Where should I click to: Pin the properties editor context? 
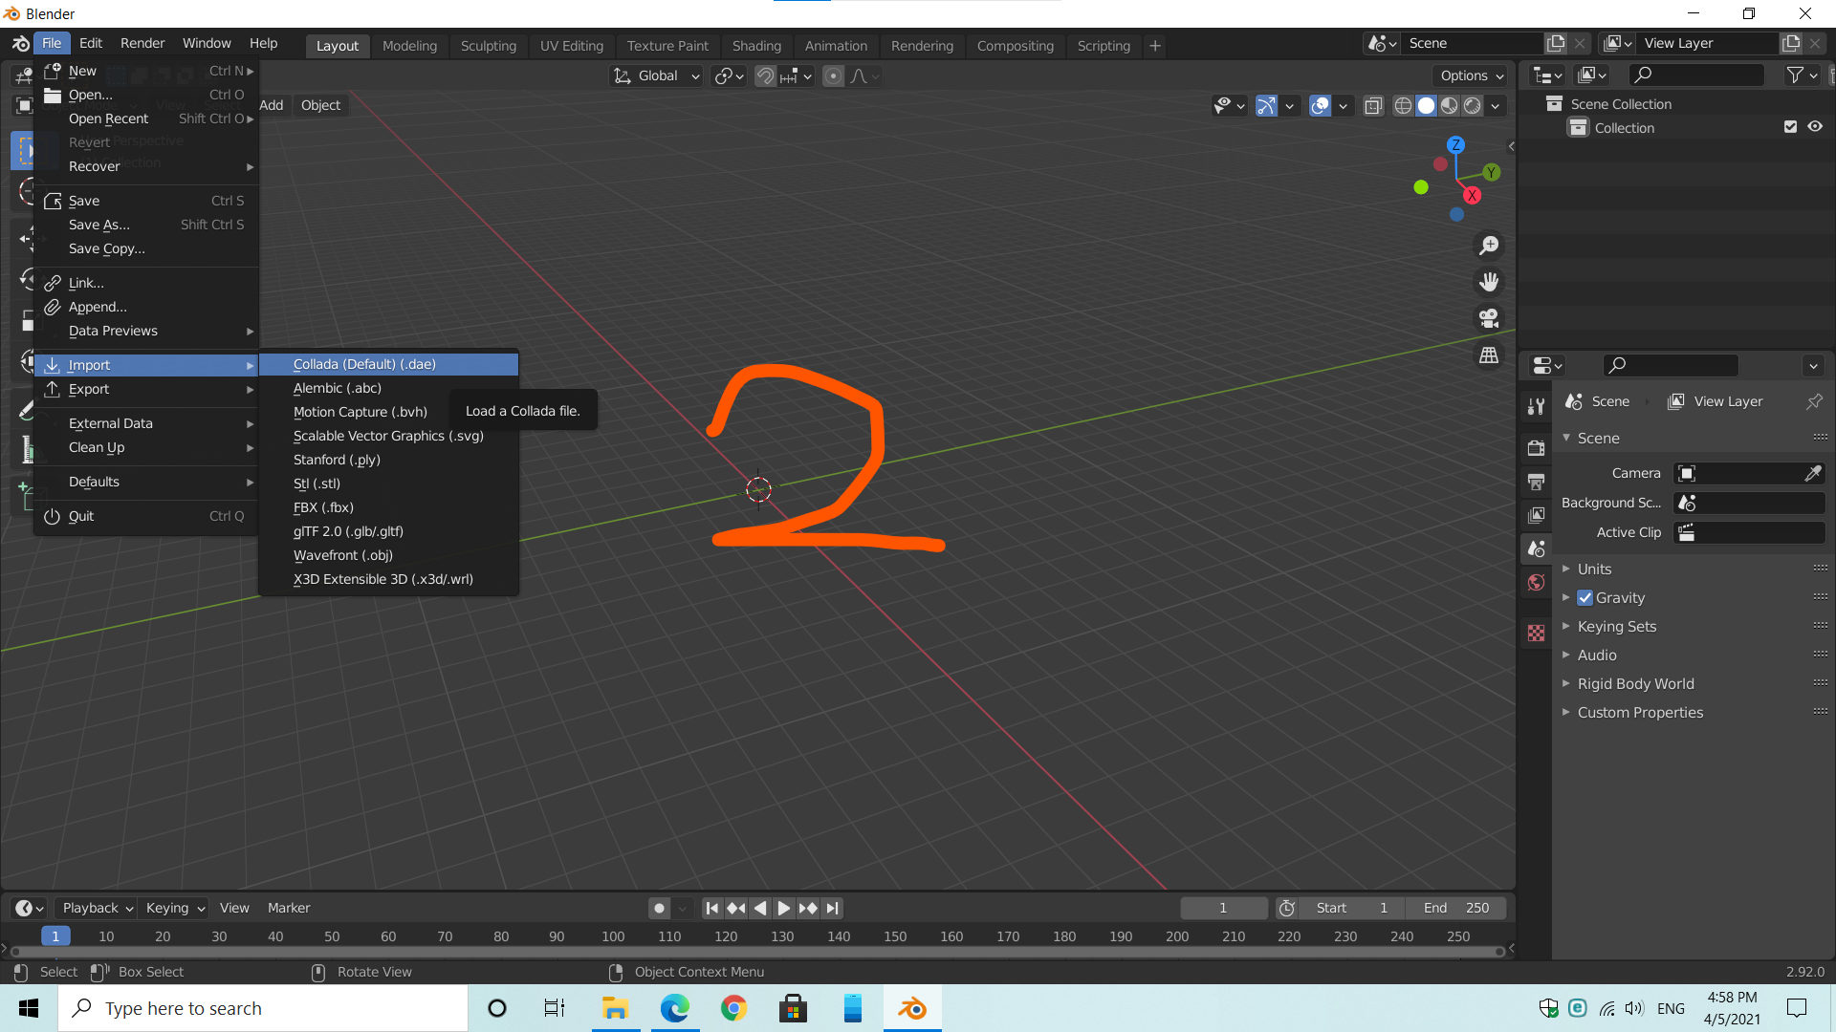point(1814,401)
